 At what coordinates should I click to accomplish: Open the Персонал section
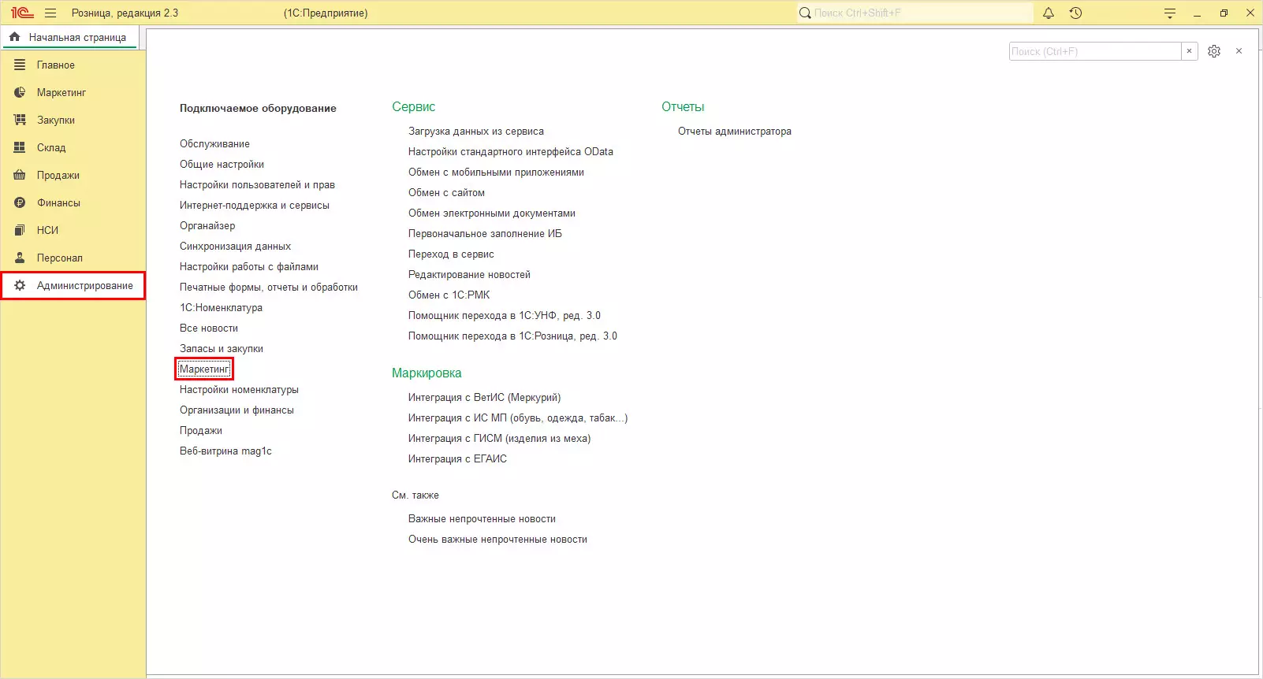coord(73,258)
